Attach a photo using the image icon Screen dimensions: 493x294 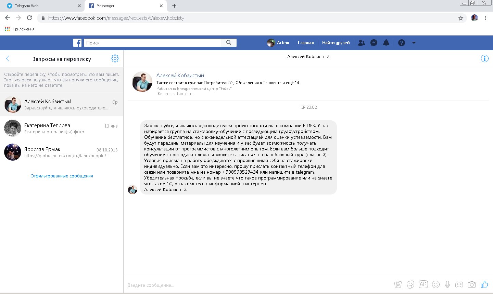coord(398,284)
